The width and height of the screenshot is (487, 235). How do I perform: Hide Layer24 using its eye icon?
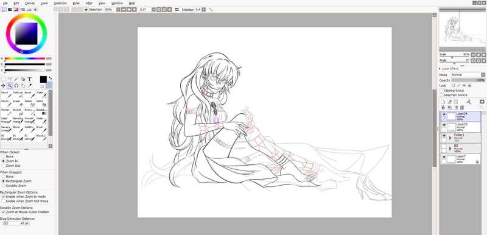tap(444, 114)
